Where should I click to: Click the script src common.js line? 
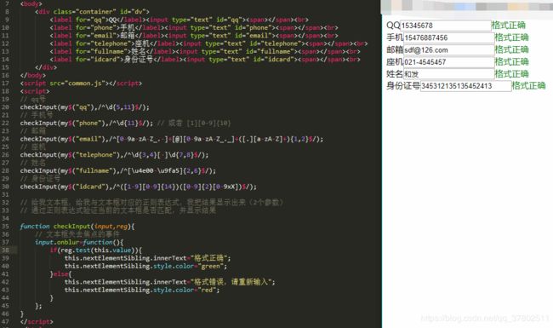point(81,83)
